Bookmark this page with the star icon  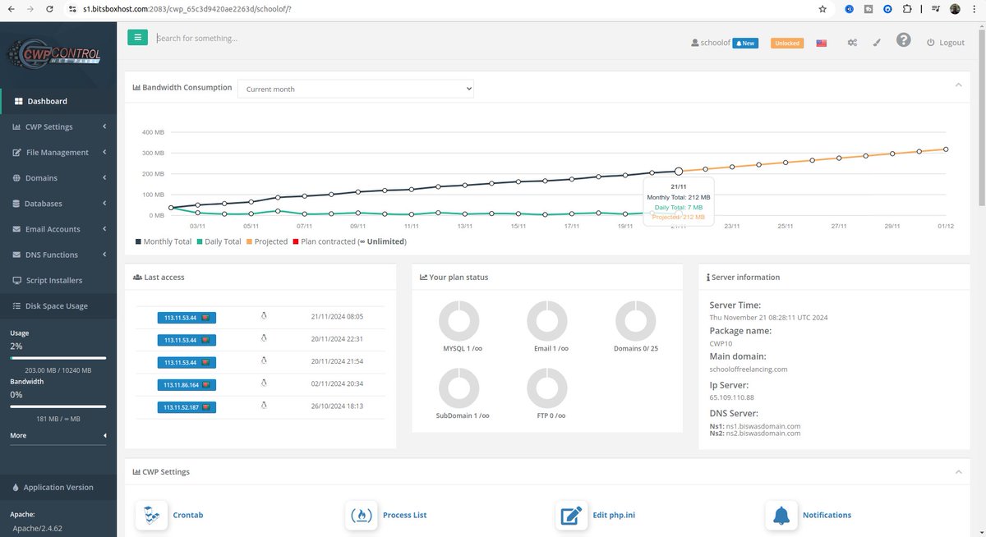822,9
